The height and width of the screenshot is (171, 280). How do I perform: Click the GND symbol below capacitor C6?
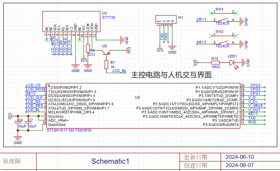[18, 138]
